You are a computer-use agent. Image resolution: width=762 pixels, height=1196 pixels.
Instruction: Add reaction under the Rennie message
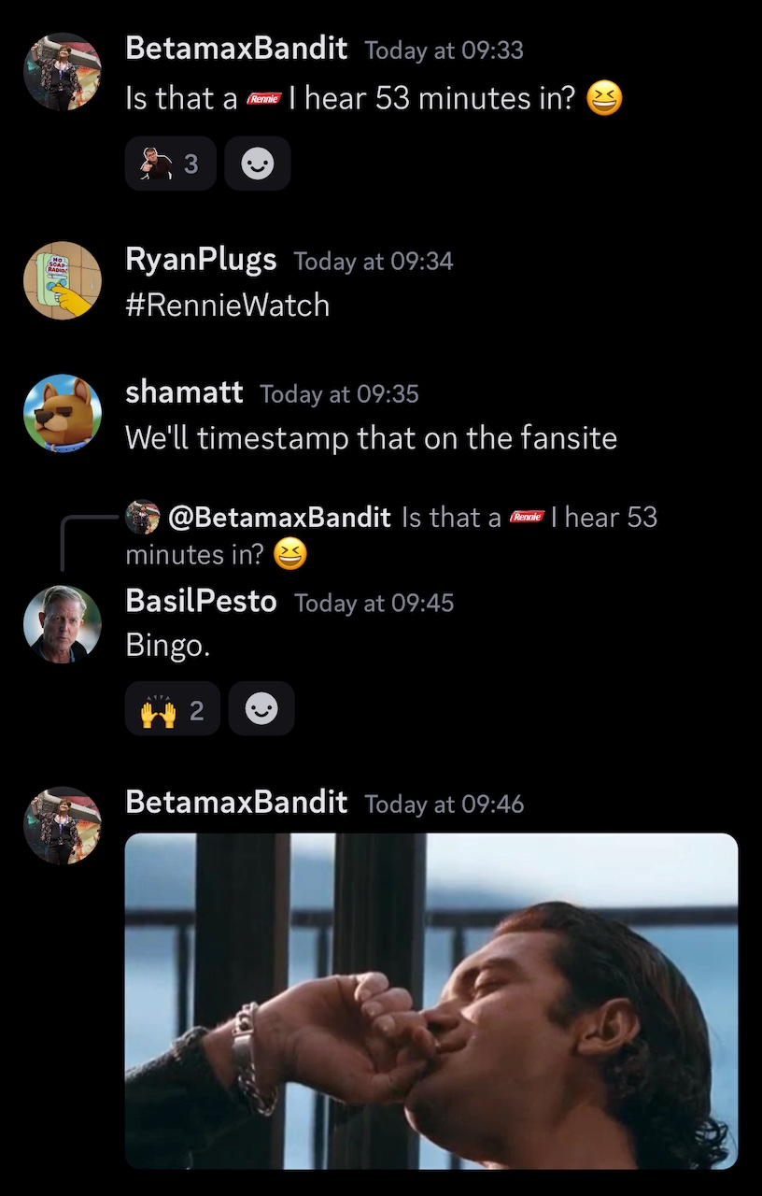pos(258,164)
